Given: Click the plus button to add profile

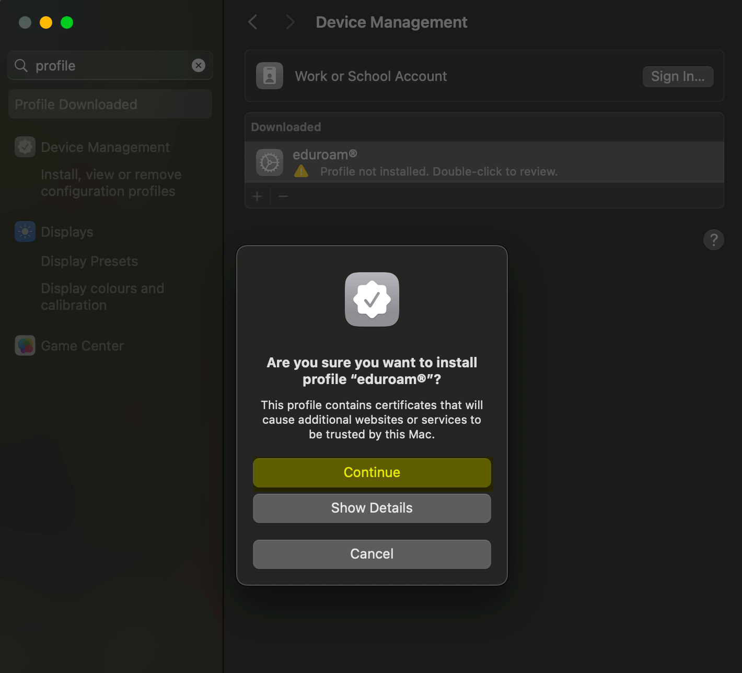Looking at the screenshot, I should (257, 196).
